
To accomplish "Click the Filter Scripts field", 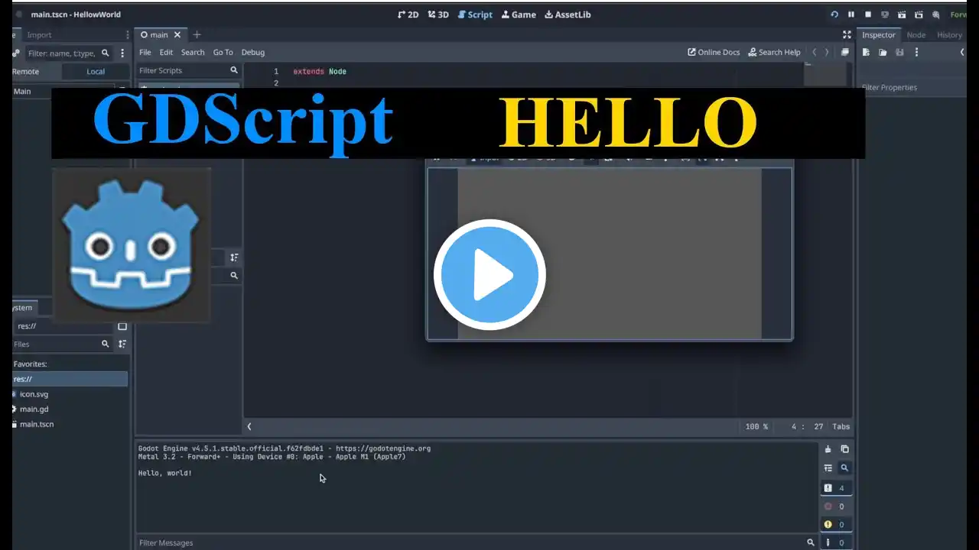I will pos(188,70).
